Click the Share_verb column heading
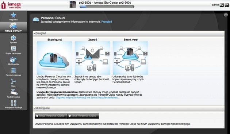The width and height of the screenshot is (230, 134). point(130,40)
